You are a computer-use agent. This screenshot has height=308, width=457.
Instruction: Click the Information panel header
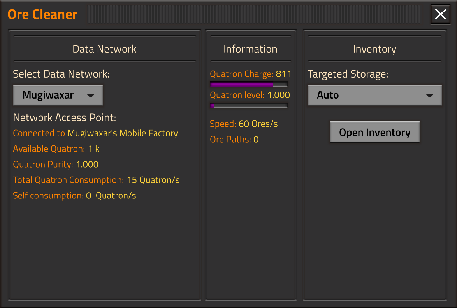[x=250, y=49]
